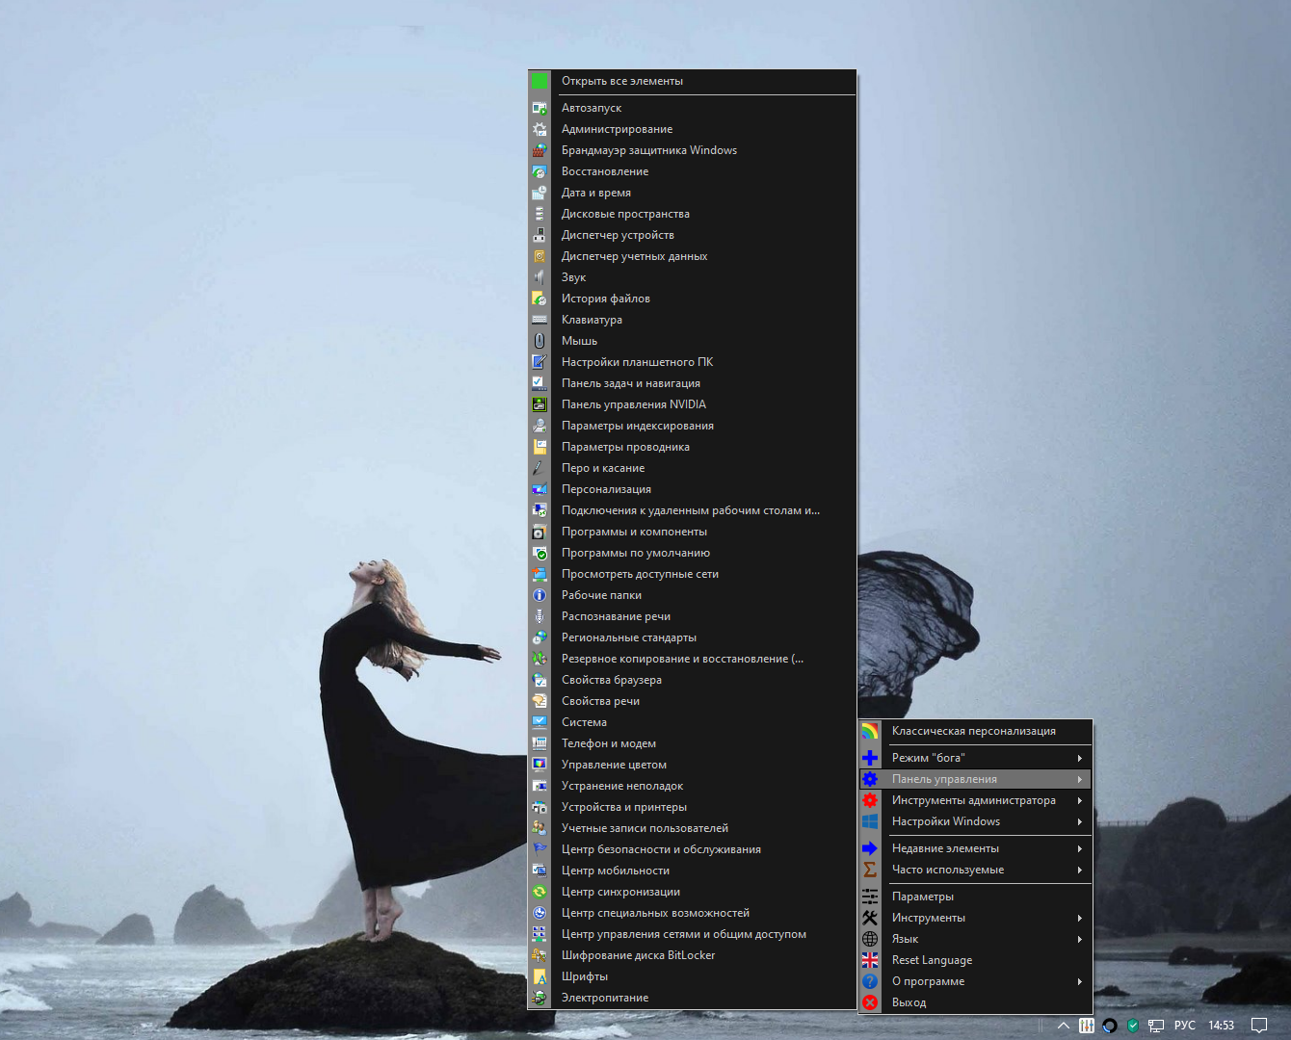Viewport: 1291px width, 1040px height.
Task: Click the Электропитание icon
Action: tap(540, 998)
